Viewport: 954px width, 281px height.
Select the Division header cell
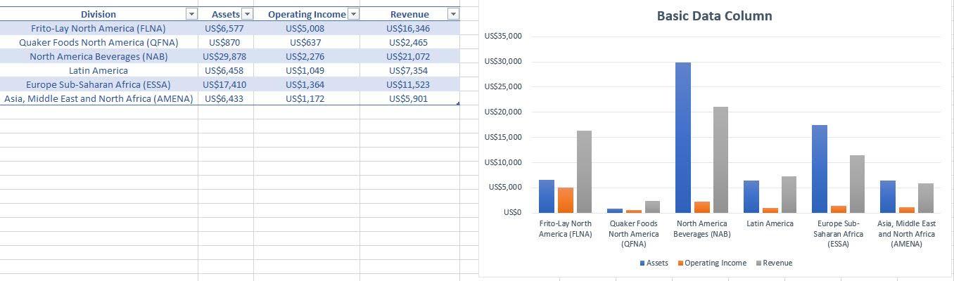98,14
